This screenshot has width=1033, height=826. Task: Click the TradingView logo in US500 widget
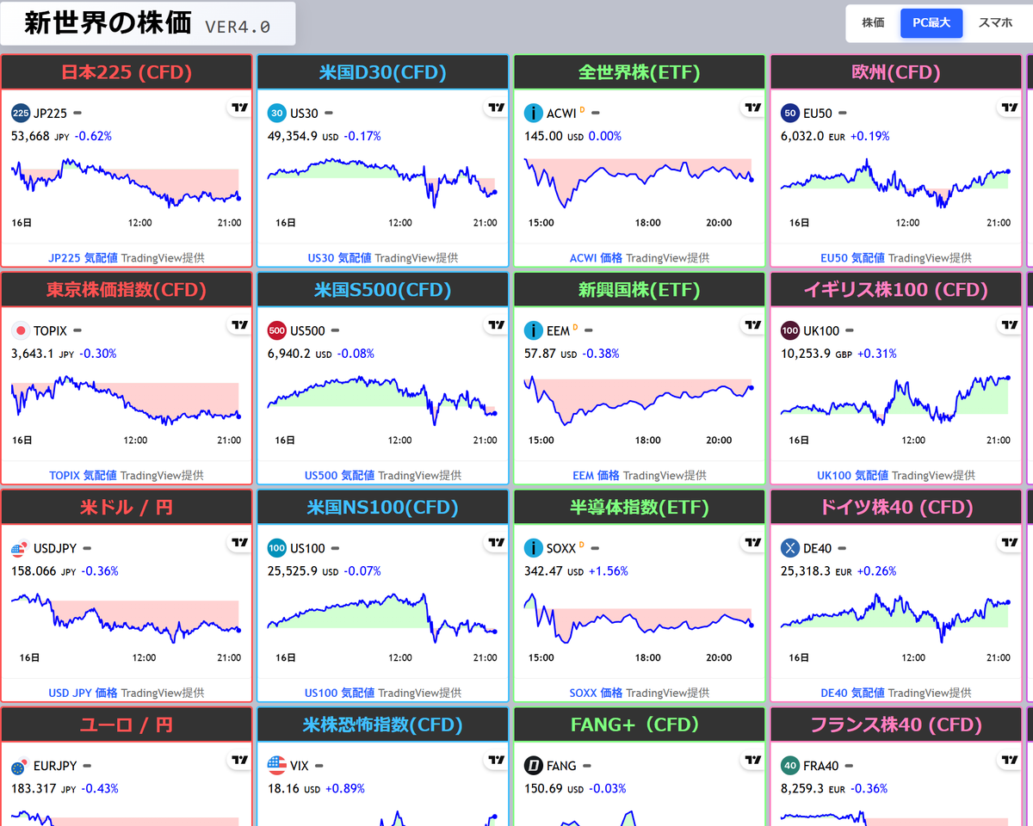pyautogui.click(x=496, y=325)
